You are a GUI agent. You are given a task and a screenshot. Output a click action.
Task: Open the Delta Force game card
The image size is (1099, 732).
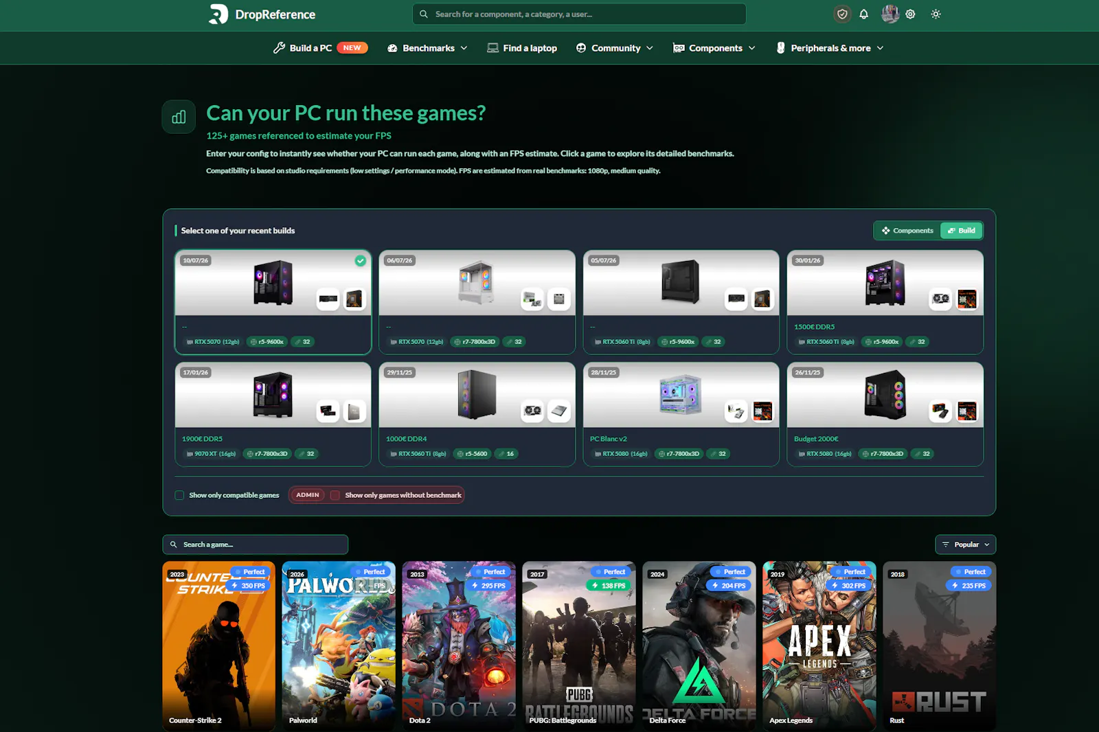699,645
